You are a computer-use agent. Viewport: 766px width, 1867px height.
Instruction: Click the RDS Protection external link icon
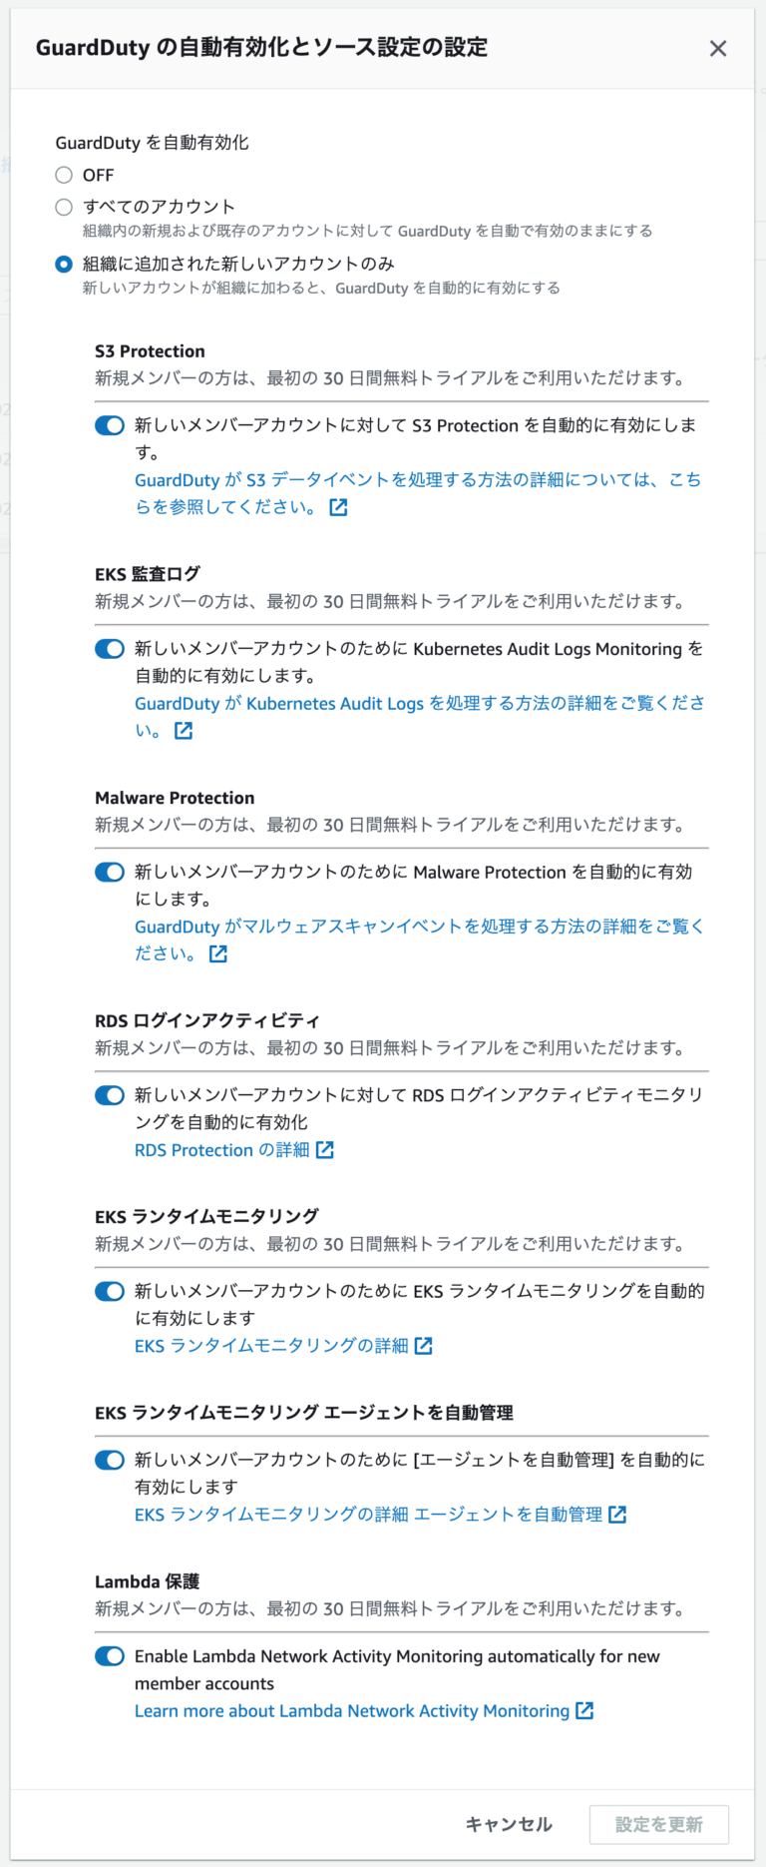point(324,1149)
